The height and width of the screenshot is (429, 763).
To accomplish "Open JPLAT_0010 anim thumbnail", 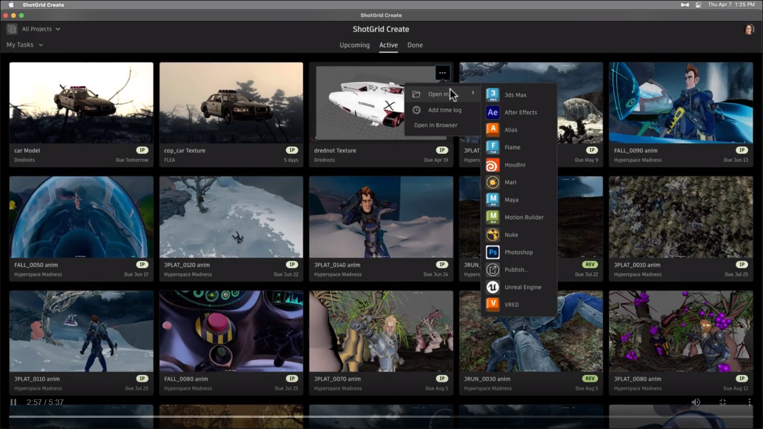I will [681, 217].
